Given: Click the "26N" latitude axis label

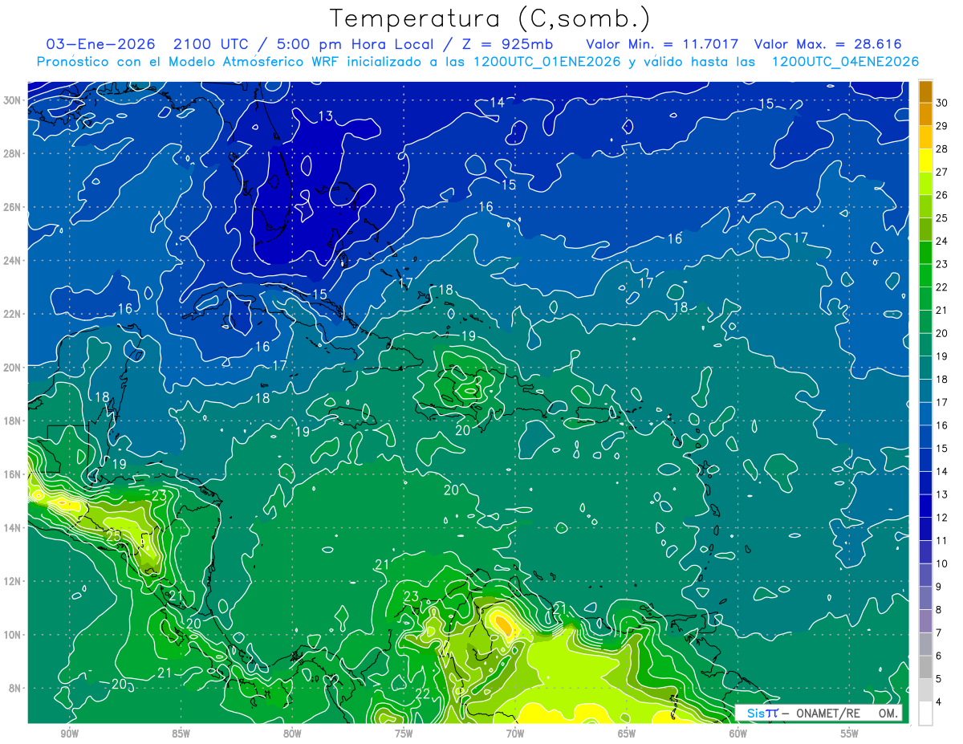Looking at the screenshot, I should click(14, 207).
